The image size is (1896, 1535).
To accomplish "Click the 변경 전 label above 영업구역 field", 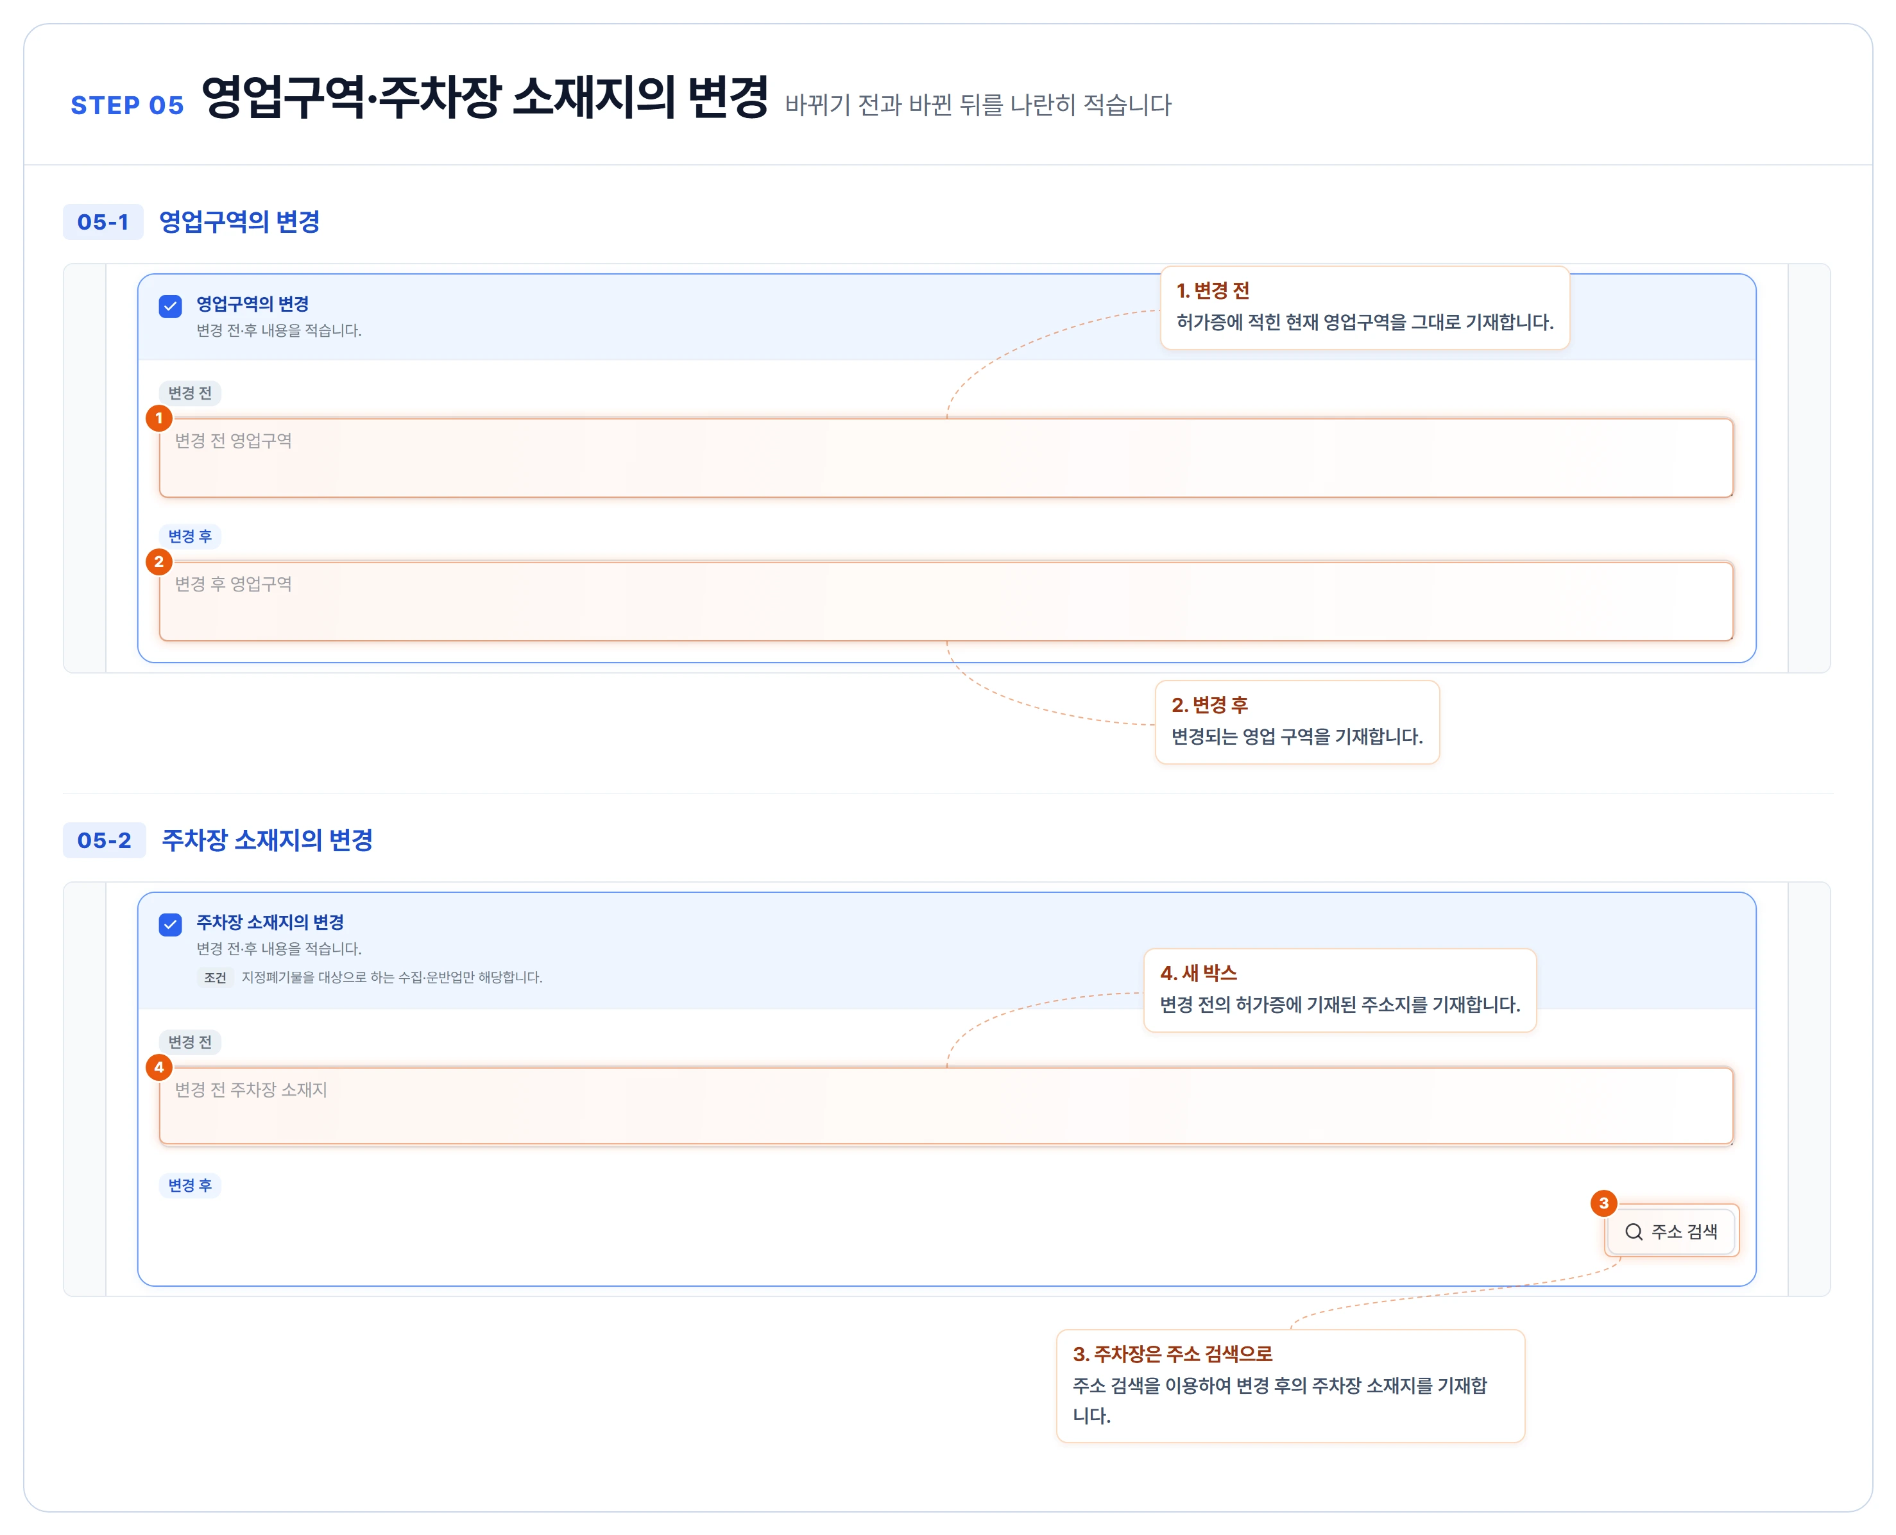I will 190,393.
